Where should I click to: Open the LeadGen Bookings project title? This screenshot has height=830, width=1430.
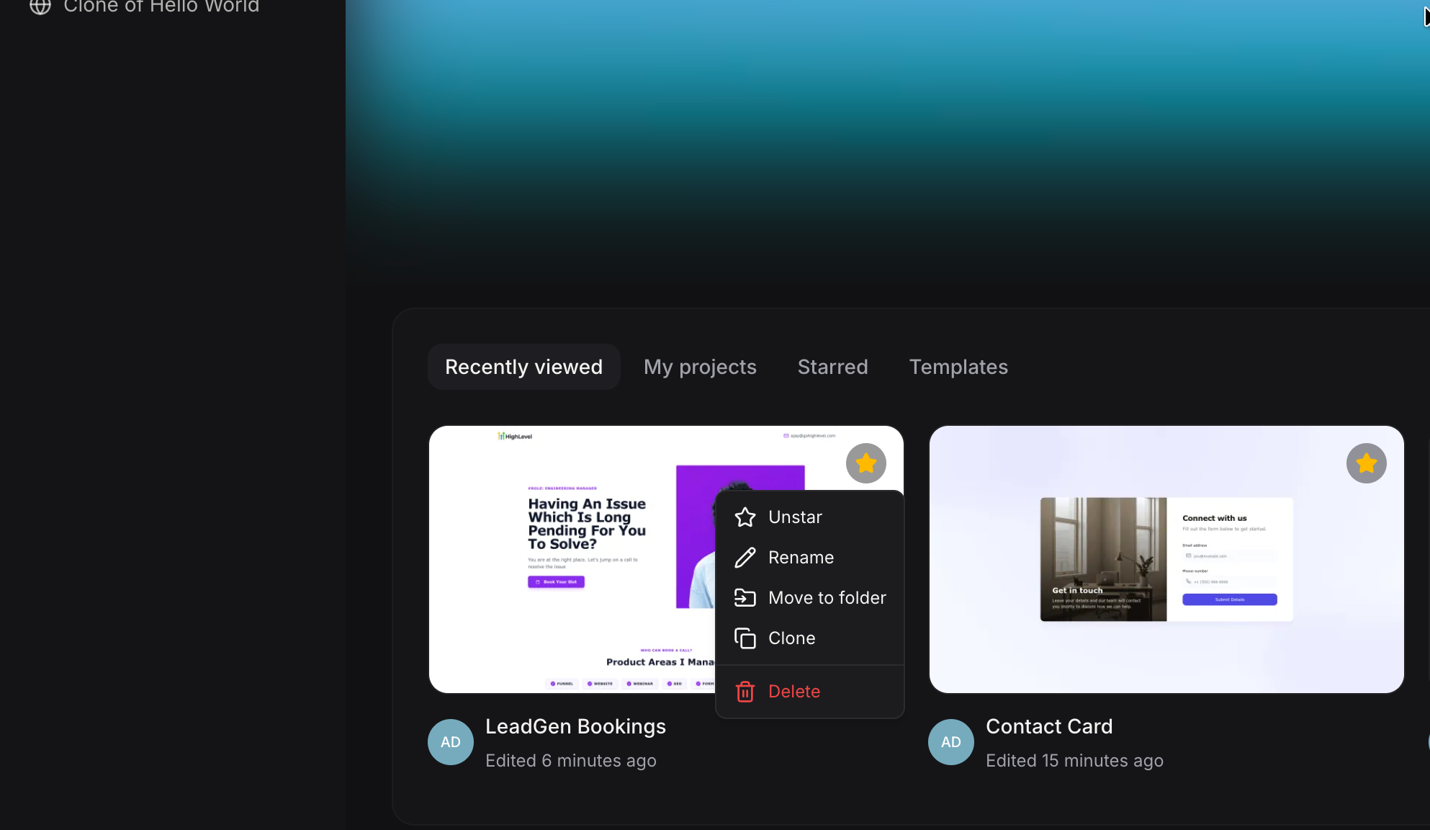click(x=575, y=726)
